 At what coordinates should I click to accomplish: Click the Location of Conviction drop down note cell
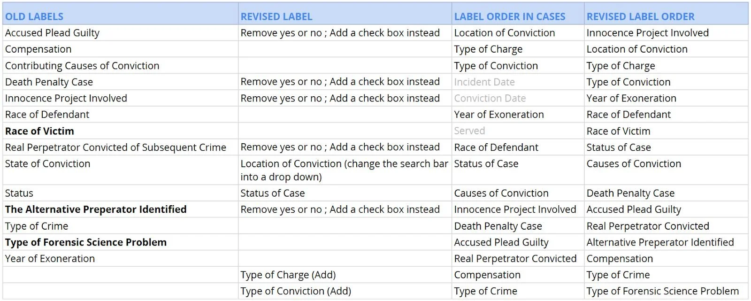coord(345,170)
